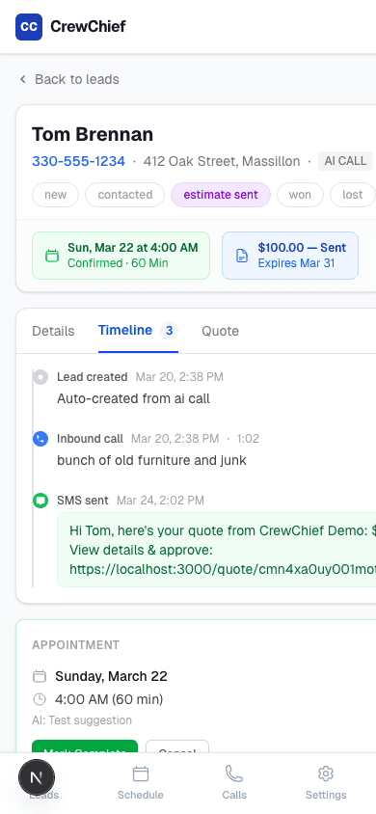Click the address 412 Oak Street, Massillon
This screenshot has height=814, width=376.
[x=222, y=161]
